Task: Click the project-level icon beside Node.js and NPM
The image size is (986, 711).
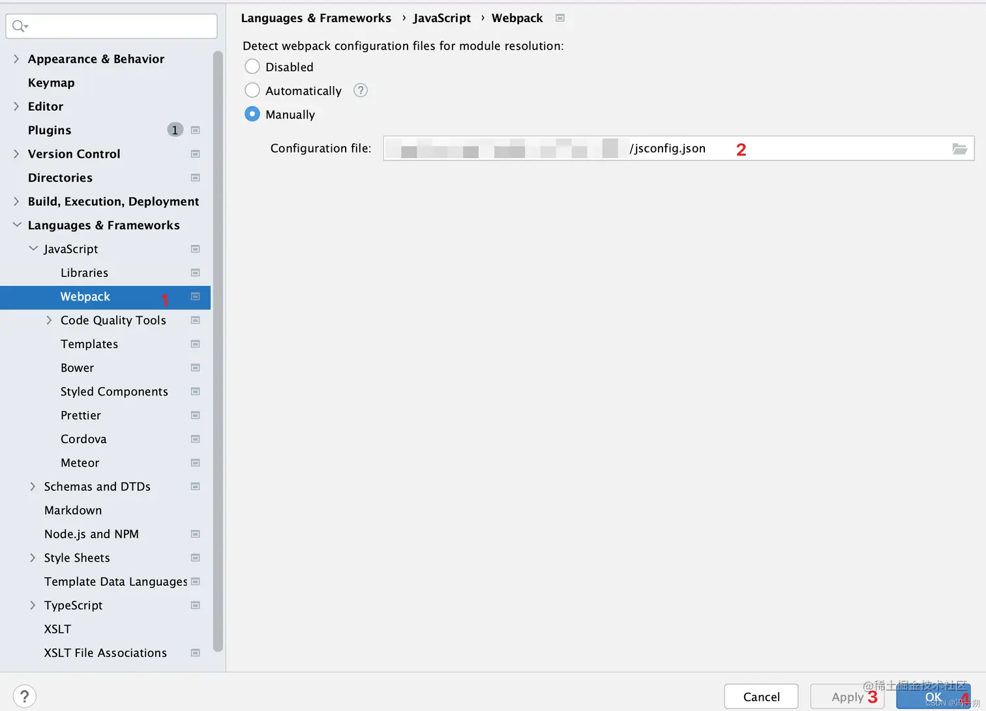Action: [x=195, y=534]
